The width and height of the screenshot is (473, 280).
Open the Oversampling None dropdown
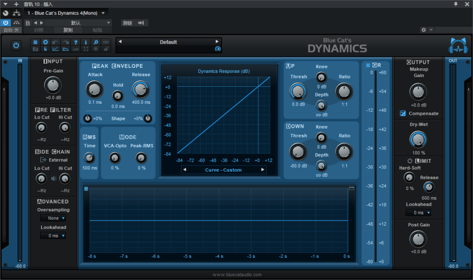point(54,218)
